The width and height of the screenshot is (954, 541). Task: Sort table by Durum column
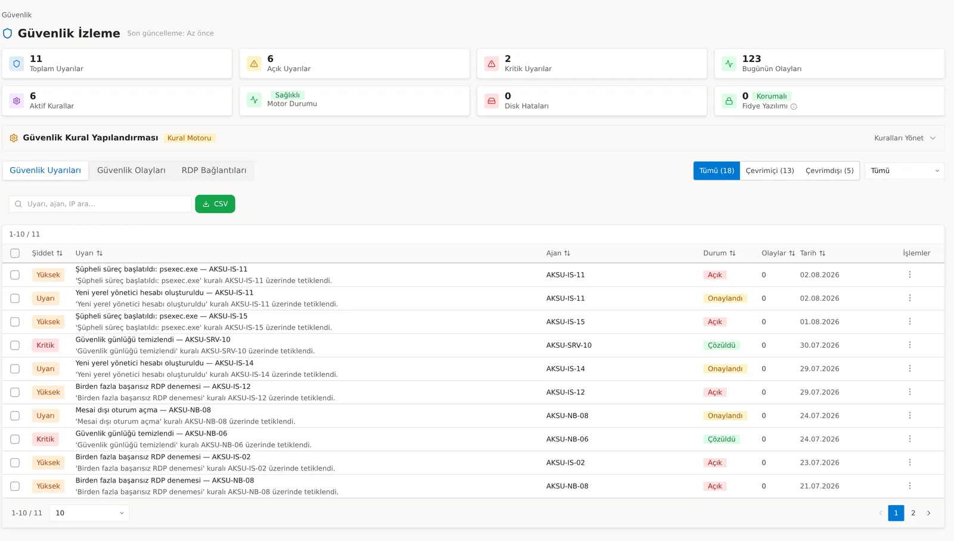pos(719,253)
